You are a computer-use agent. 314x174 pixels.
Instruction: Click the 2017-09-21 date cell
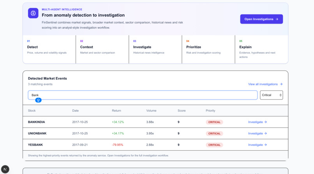click(80, 145)
